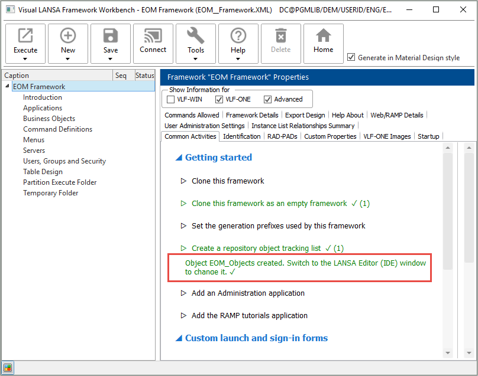The image size is (478, 376).
Task: Select Temporary Folder in the tree
Action: pos(51,193)
